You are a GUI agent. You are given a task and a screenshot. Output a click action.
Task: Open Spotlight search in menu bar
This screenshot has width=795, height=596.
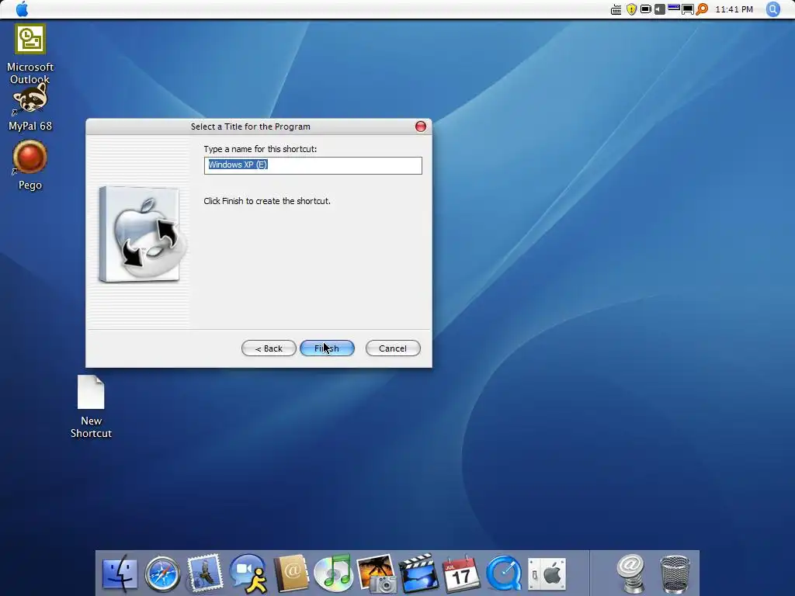point(773,9)
